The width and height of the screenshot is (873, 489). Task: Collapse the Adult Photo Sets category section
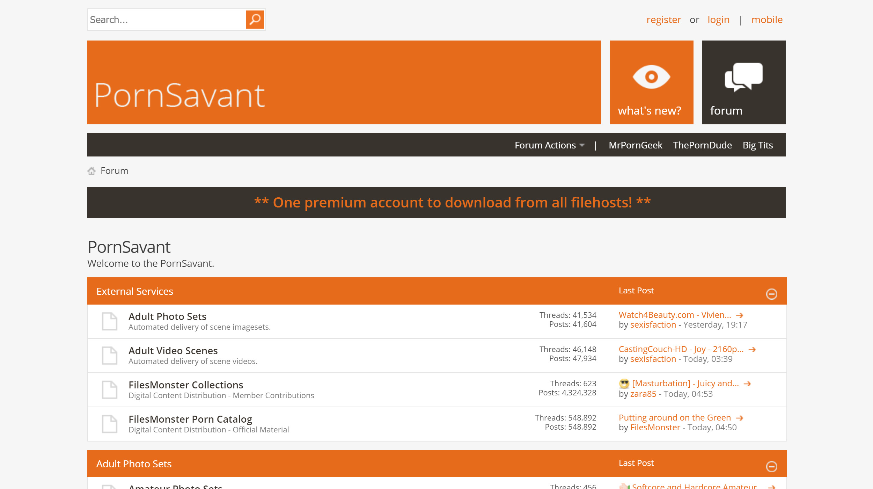click(x=771, y=467)
